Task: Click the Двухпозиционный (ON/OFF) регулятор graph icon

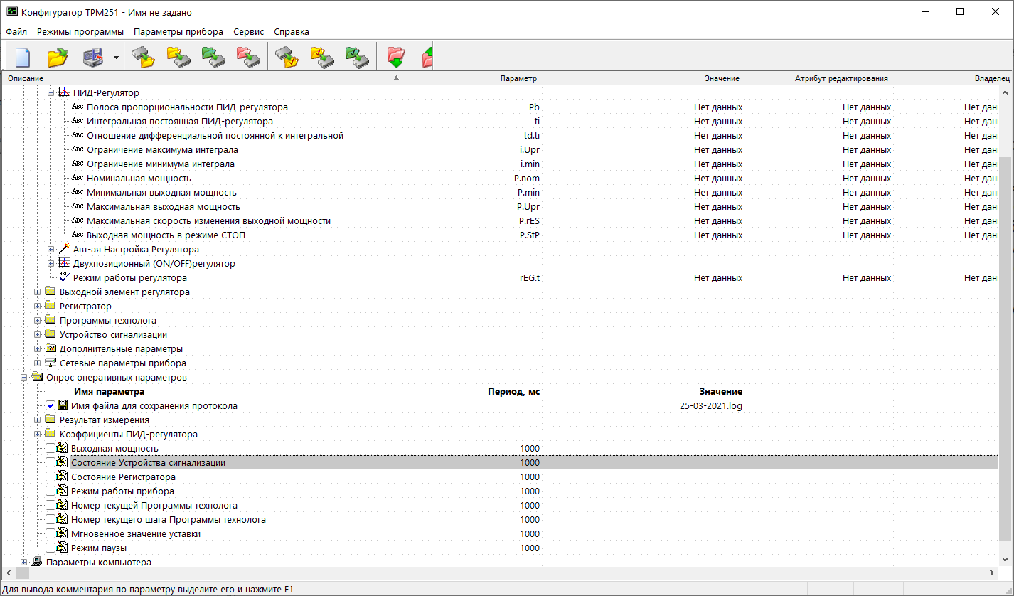Action: click(64, 264)
